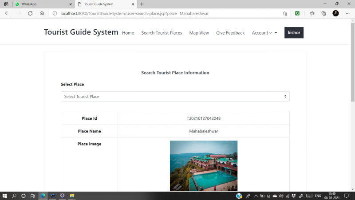Image resolution: width=355 pixels, height=200 pixels.
Task: Open the Dropbox tray icon
Action: tap(294, 196)
